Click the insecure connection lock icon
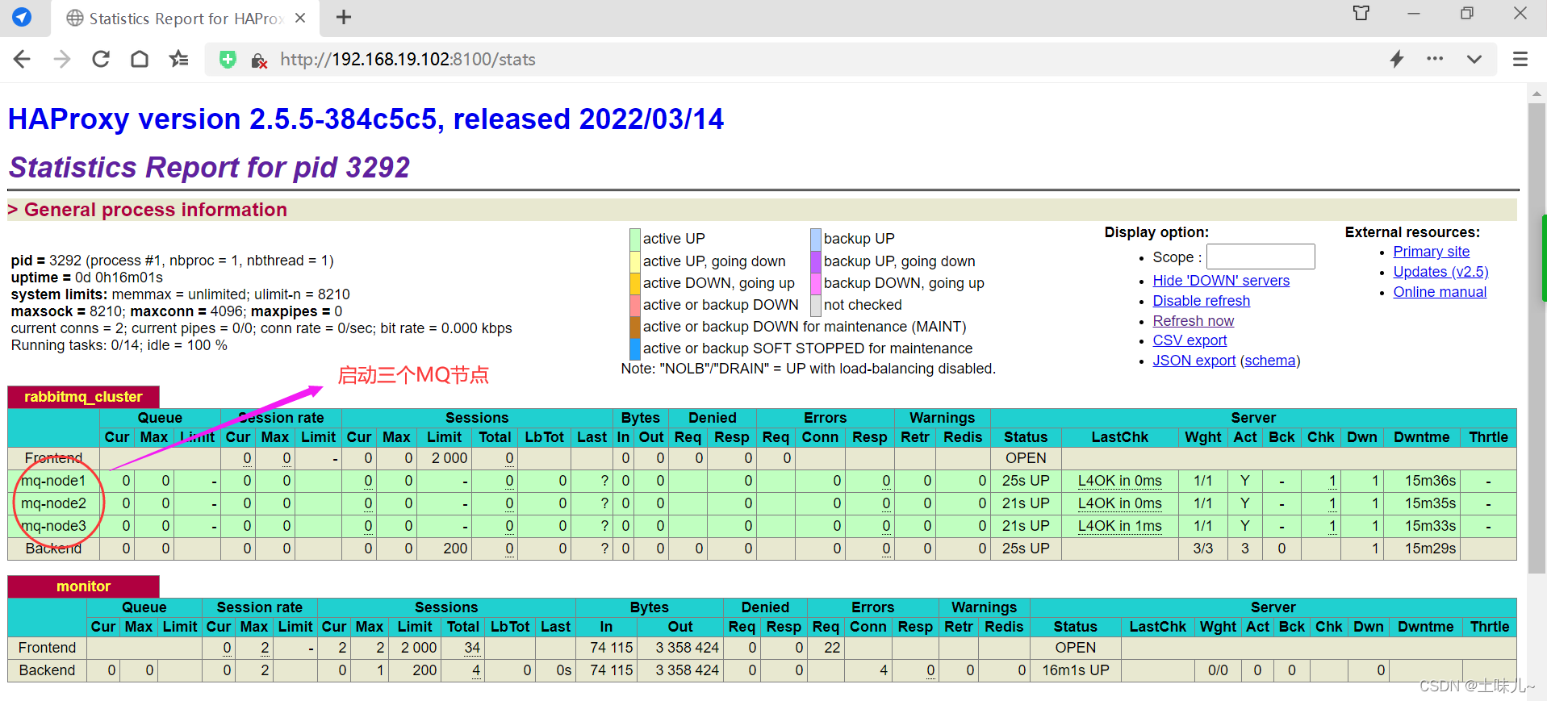The image size is (1547, 701). click(x=259, y=61)
